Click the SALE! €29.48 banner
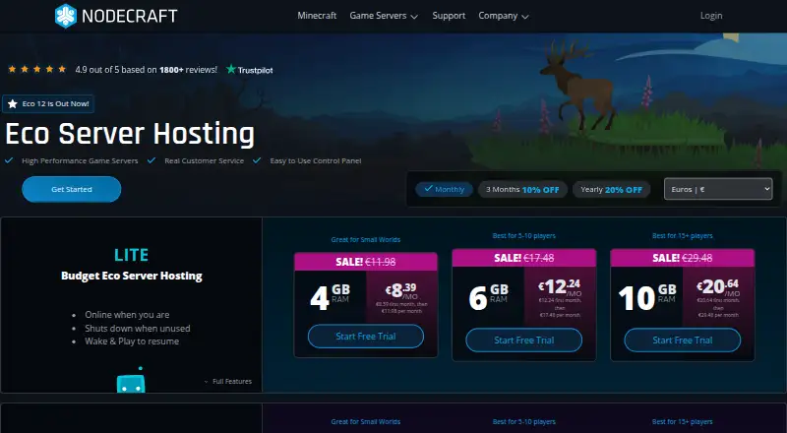Image resolution: width=787 pixels, height=433 pixels. (683, 258)
